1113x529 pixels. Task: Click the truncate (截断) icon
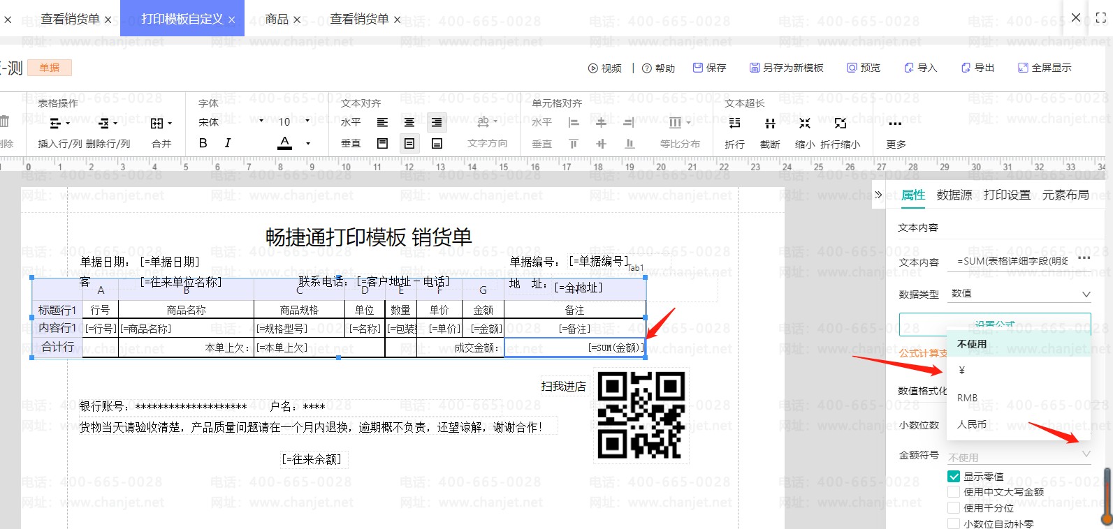pyautogui.click(x=770, y=124)
